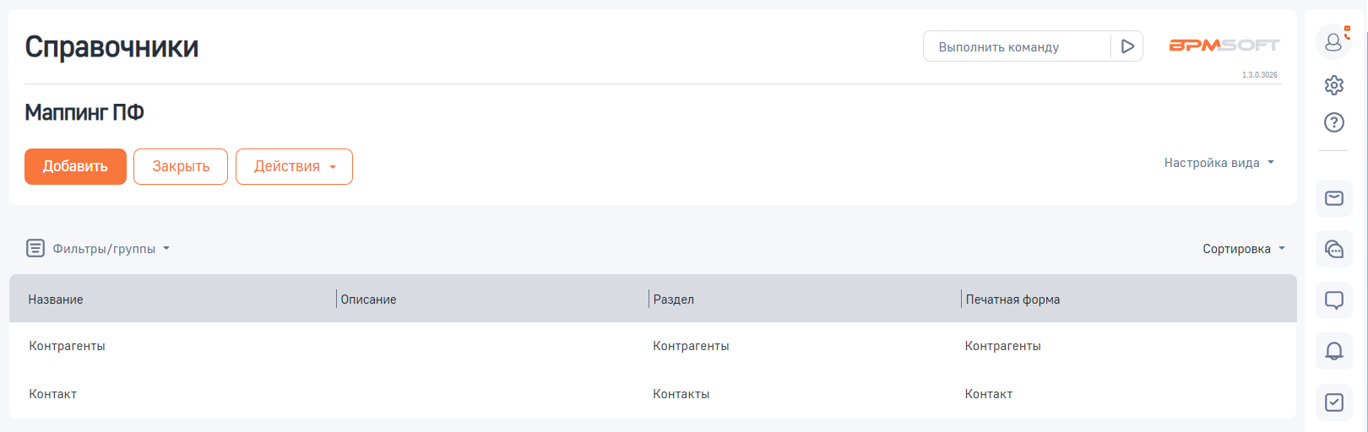This screenshot has height=432, width=1368.
Task: Show the notifications bell icon
Action: point(1334,351)
